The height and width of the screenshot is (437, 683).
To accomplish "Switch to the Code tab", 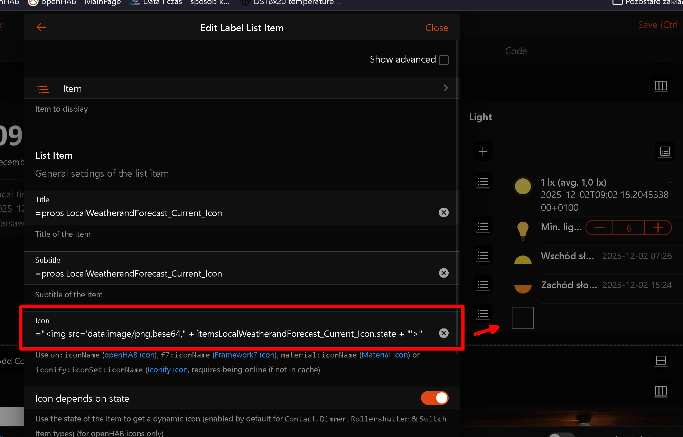I will (516, 51).
